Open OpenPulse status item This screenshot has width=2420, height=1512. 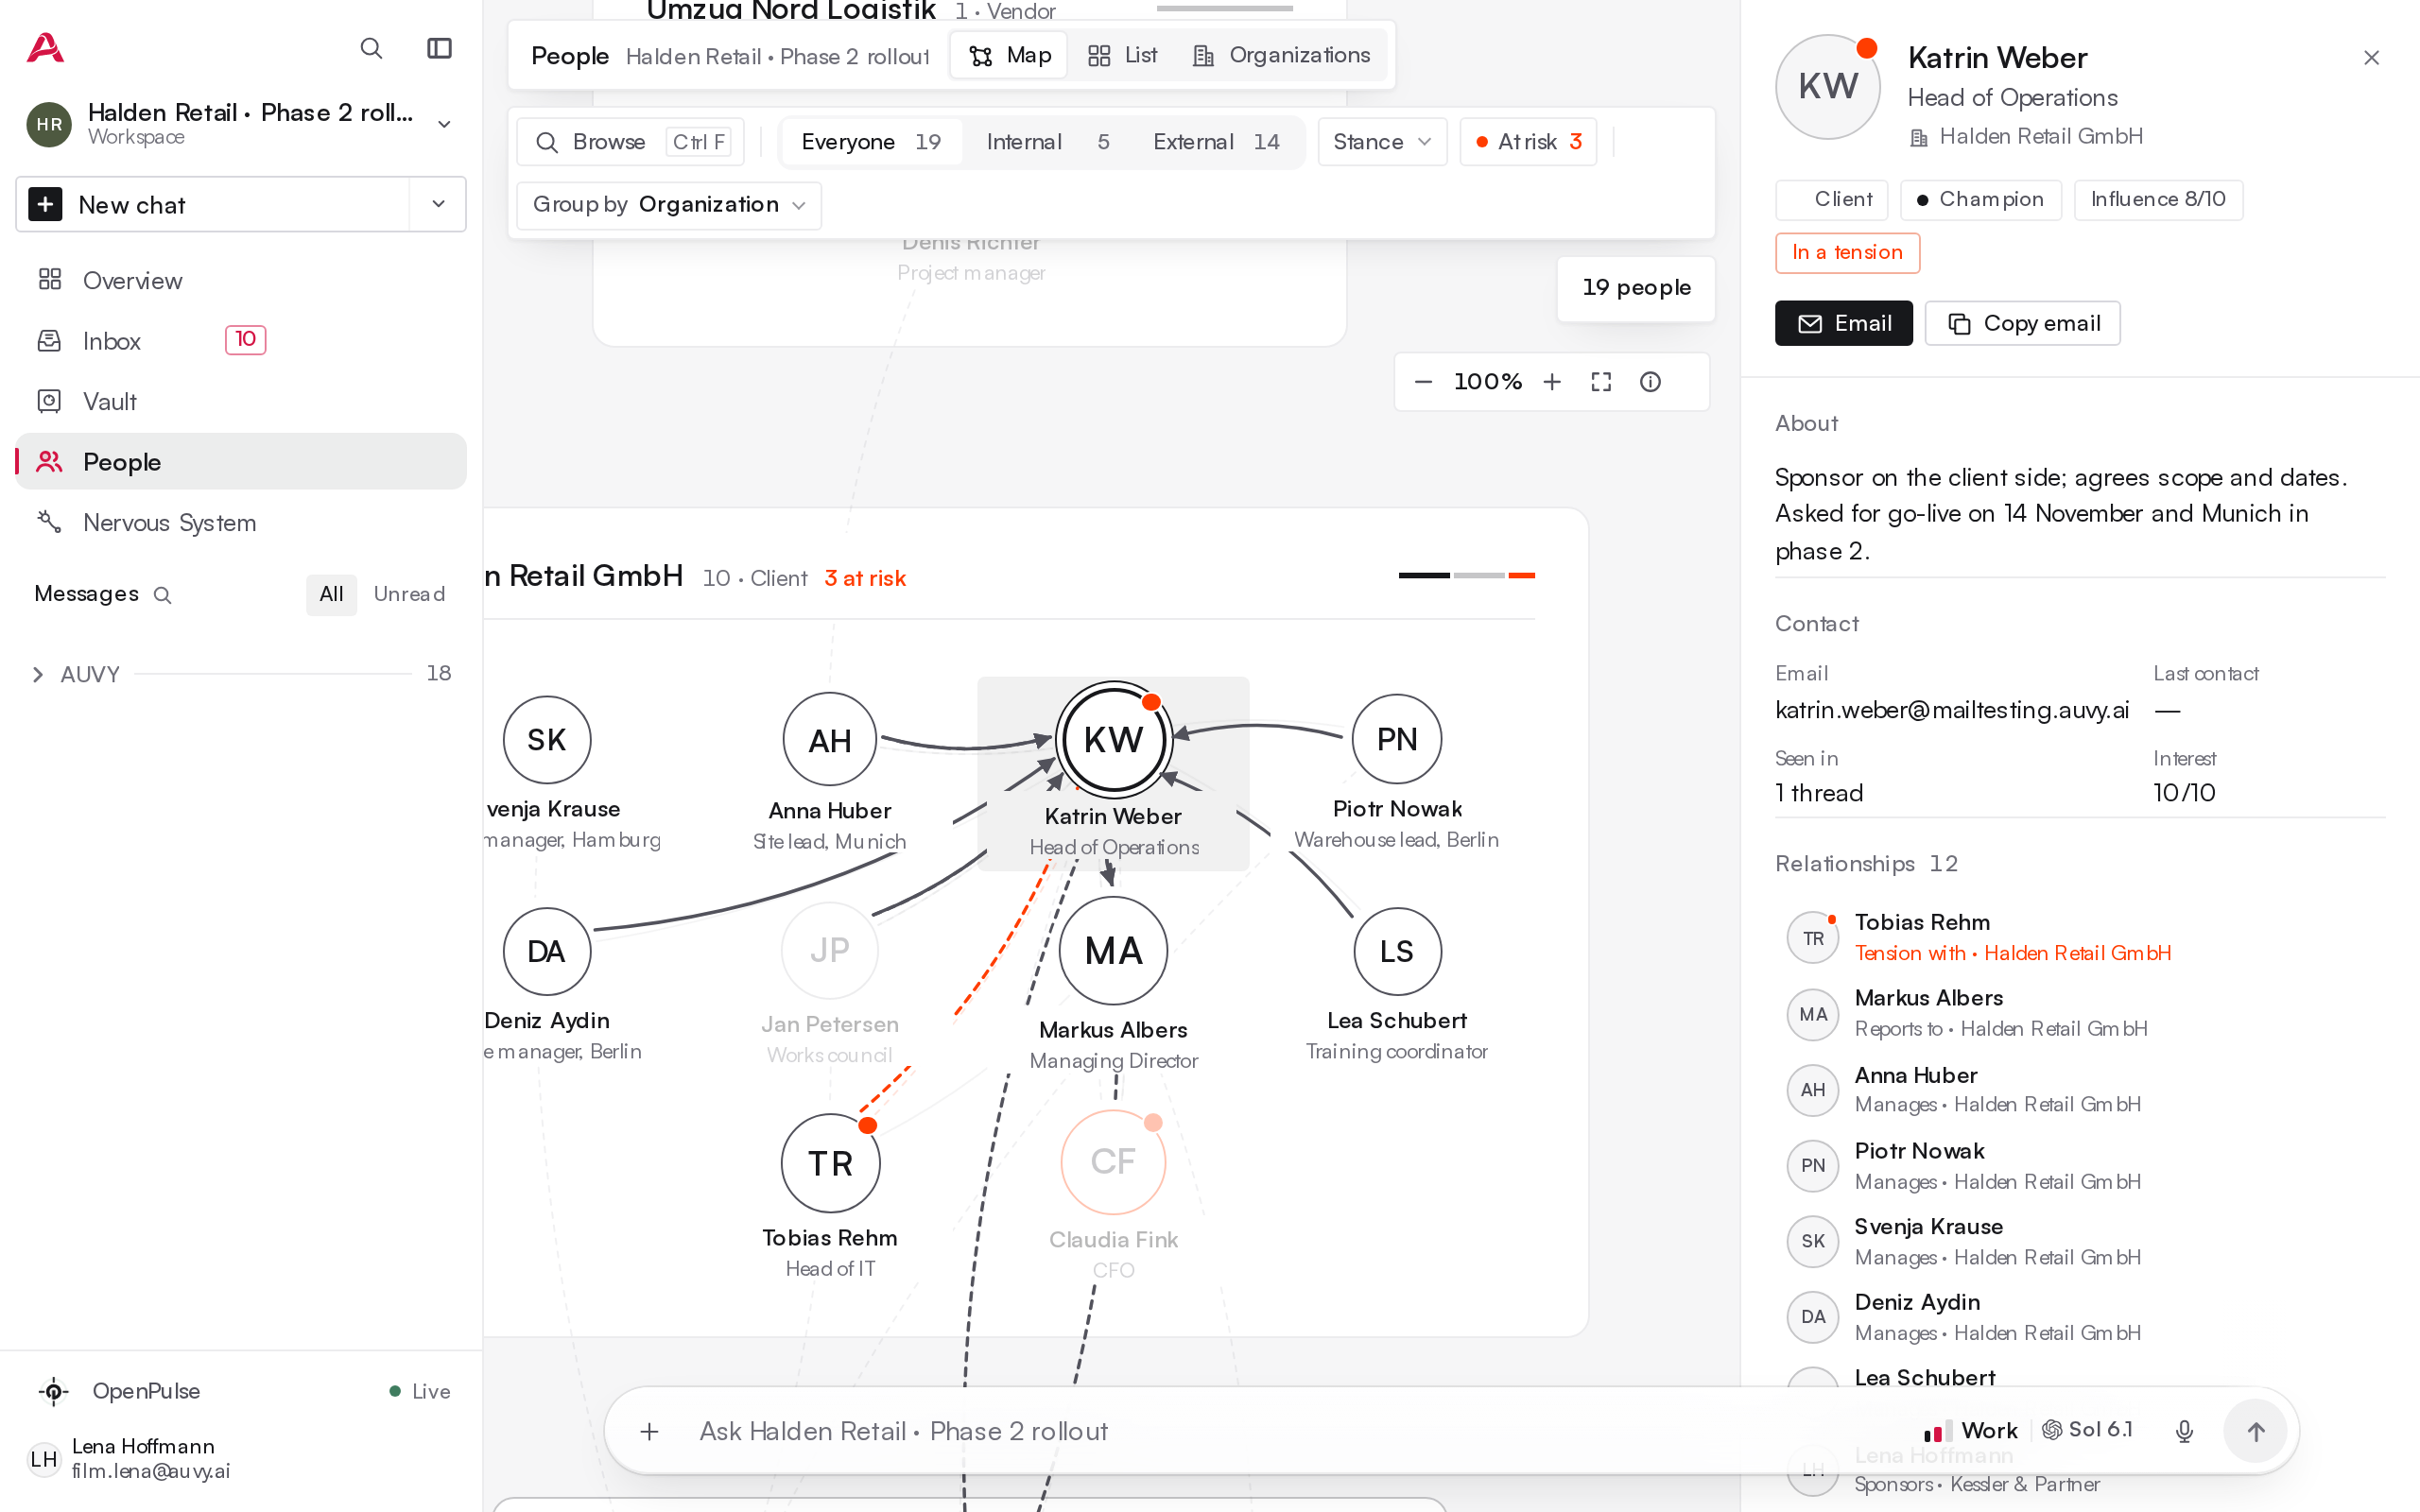(x=241, y=1391)
